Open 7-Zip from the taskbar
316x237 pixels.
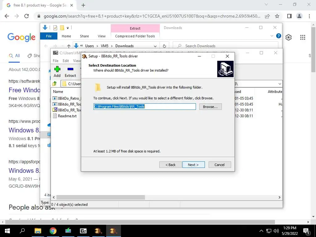83,231
